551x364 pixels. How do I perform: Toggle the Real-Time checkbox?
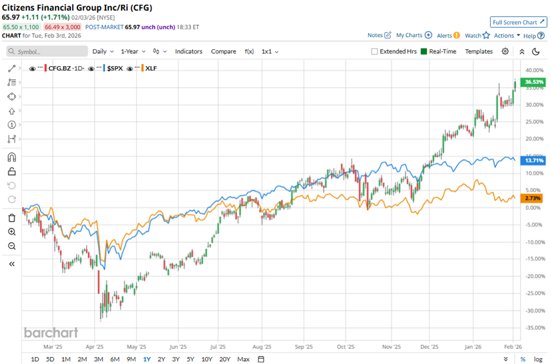point(424,52)
